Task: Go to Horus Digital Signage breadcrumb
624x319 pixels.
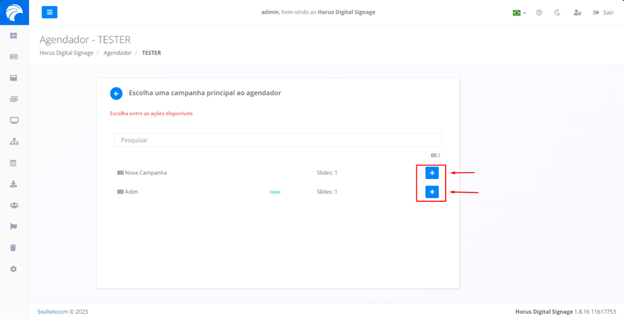Action: [x=66, y=53]
